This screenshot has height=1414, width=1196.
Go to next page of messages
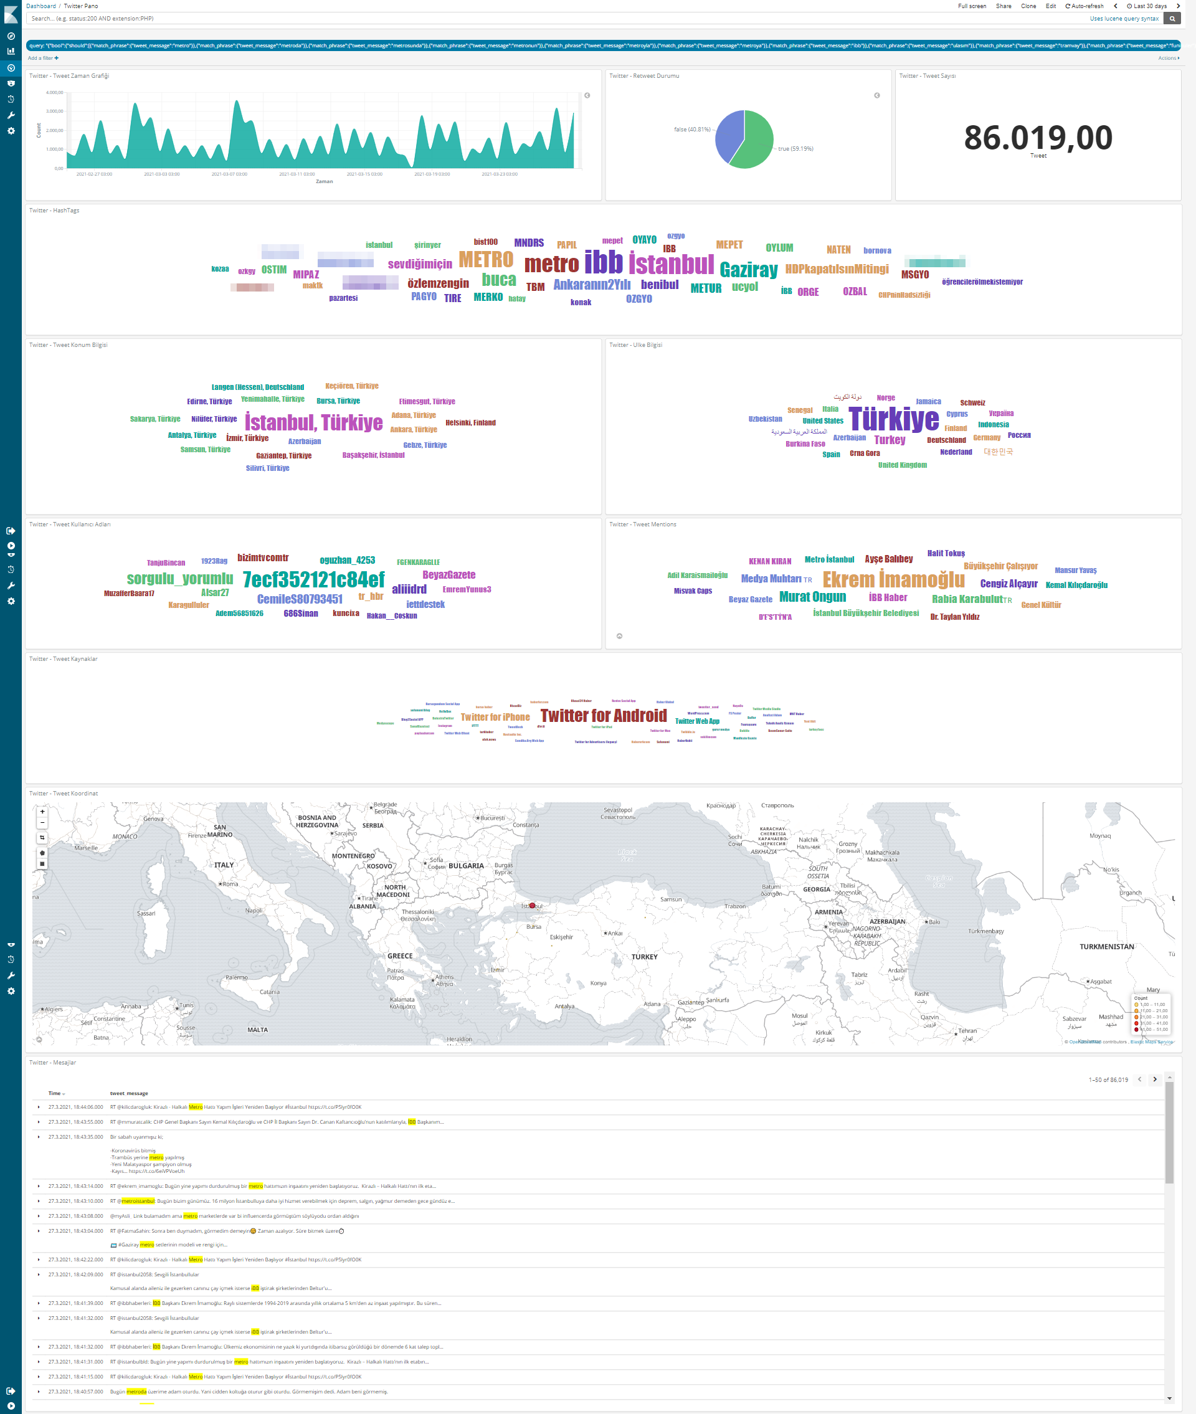(1155, 1079)
